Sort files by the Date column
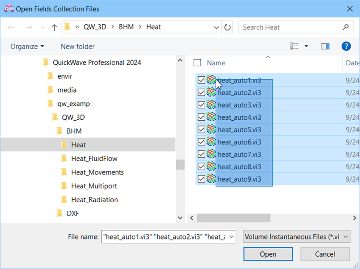The image size is (360, 269). 352,63
